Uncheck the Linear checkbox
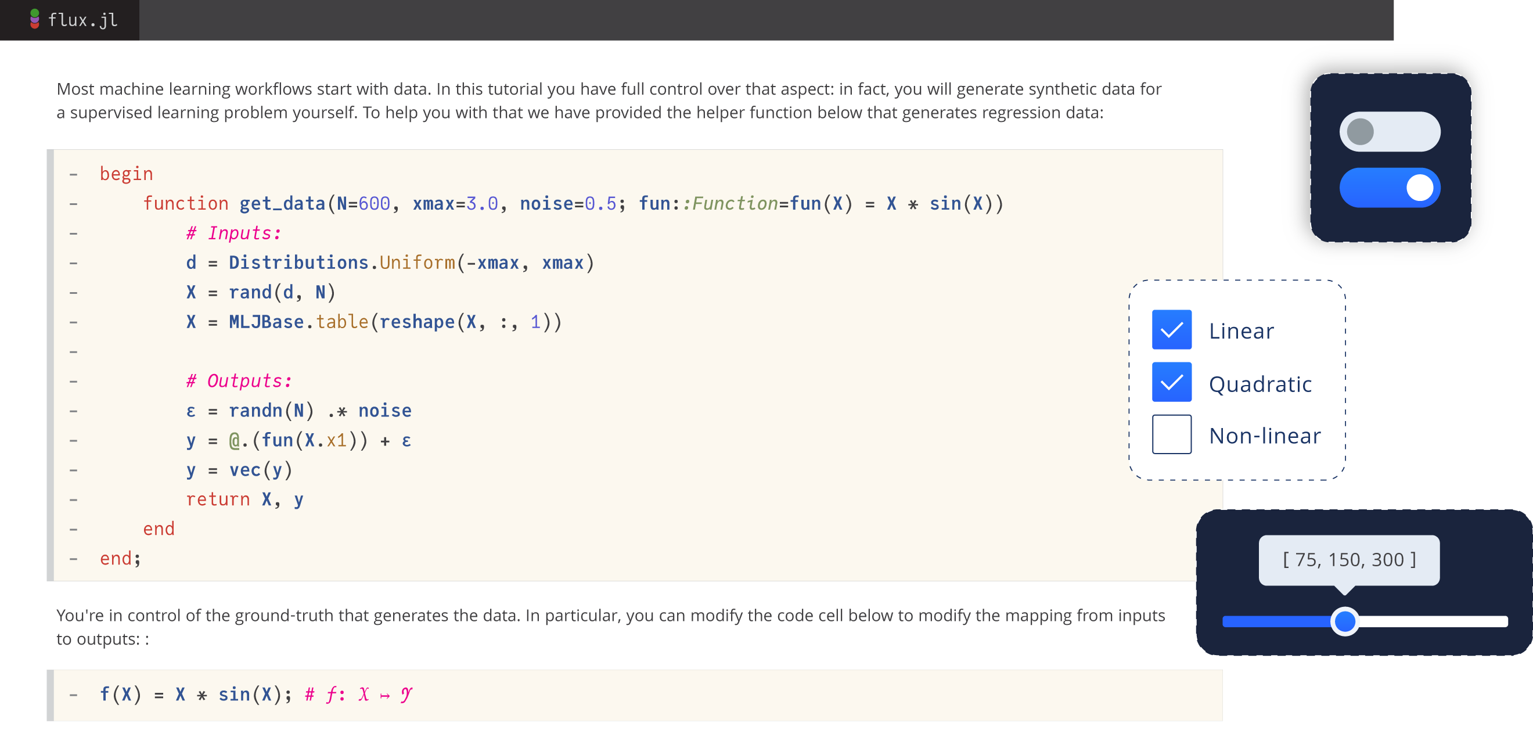This screenshot has width=1533, height=755. point(1171,330)
